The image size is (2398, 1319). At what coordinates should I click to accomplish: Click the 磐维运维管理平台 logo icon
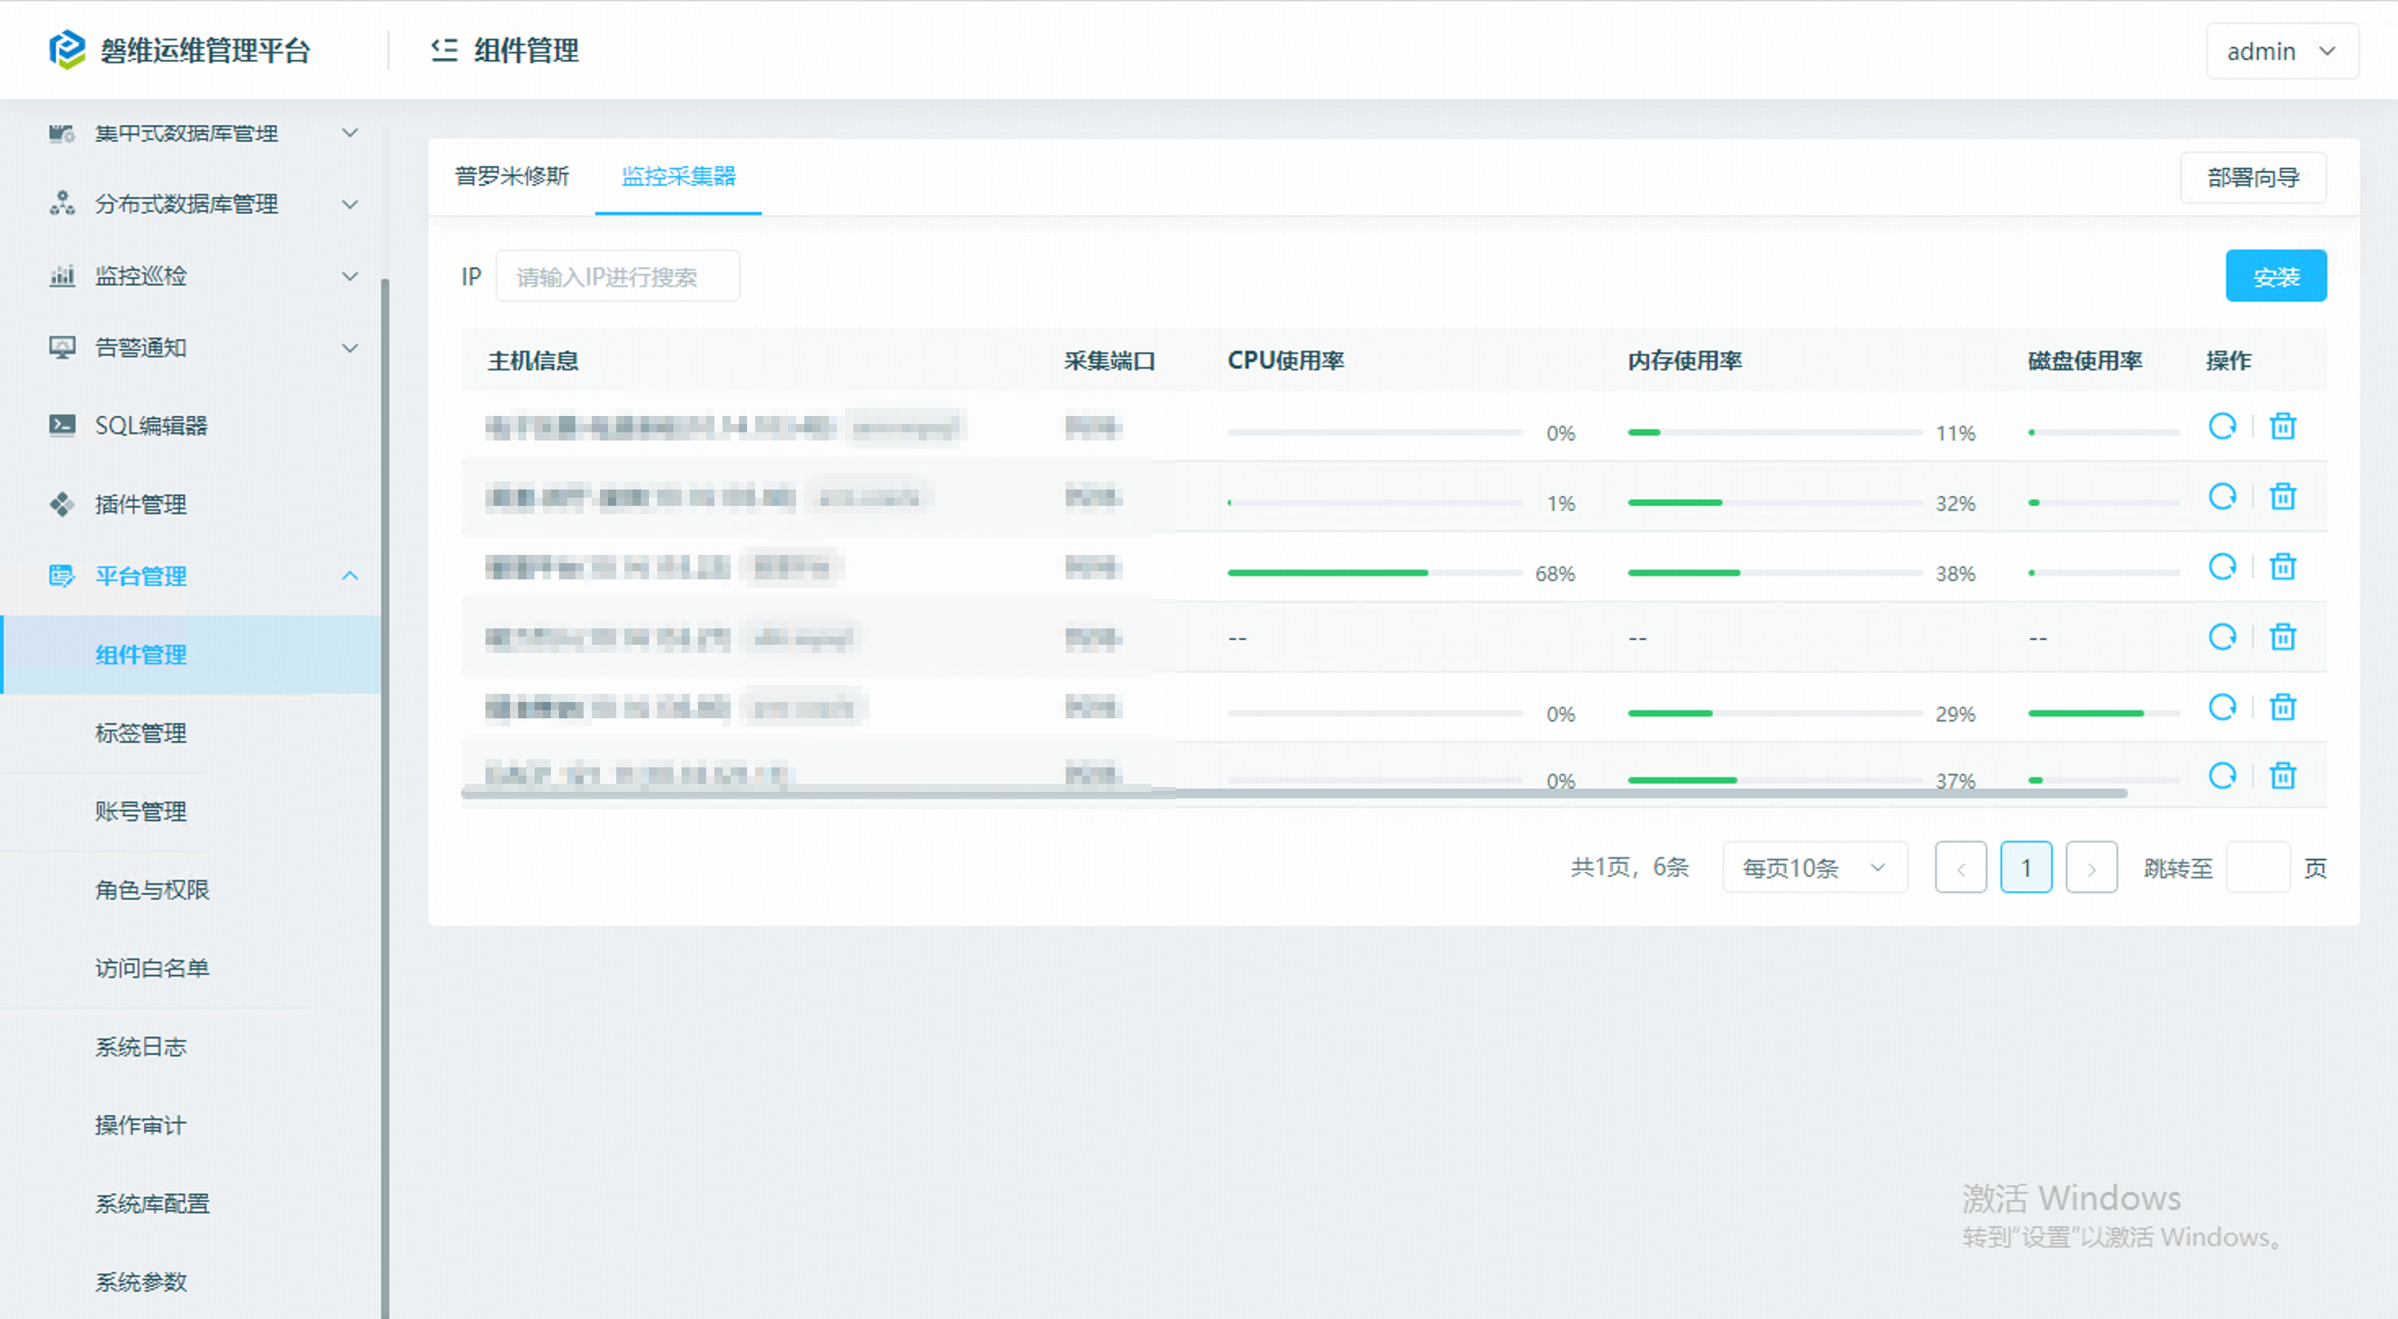[x=67, y=49]
